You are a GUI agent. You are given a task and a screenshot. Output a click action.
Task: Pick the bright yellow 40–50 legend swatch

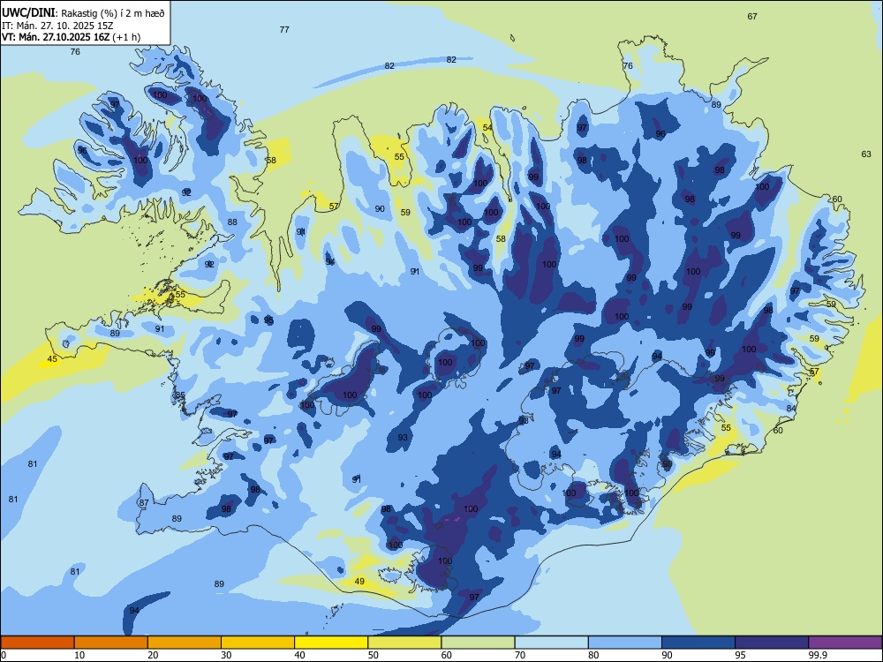[x=331, y=643]
